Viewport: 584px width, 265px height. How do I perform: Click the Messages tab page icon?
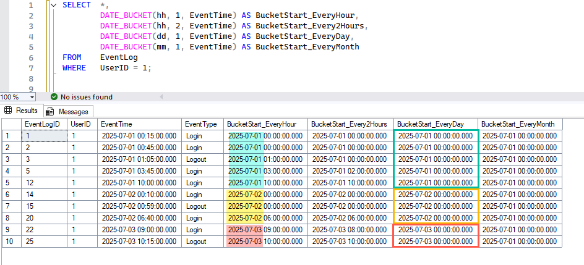click(50, 112)
